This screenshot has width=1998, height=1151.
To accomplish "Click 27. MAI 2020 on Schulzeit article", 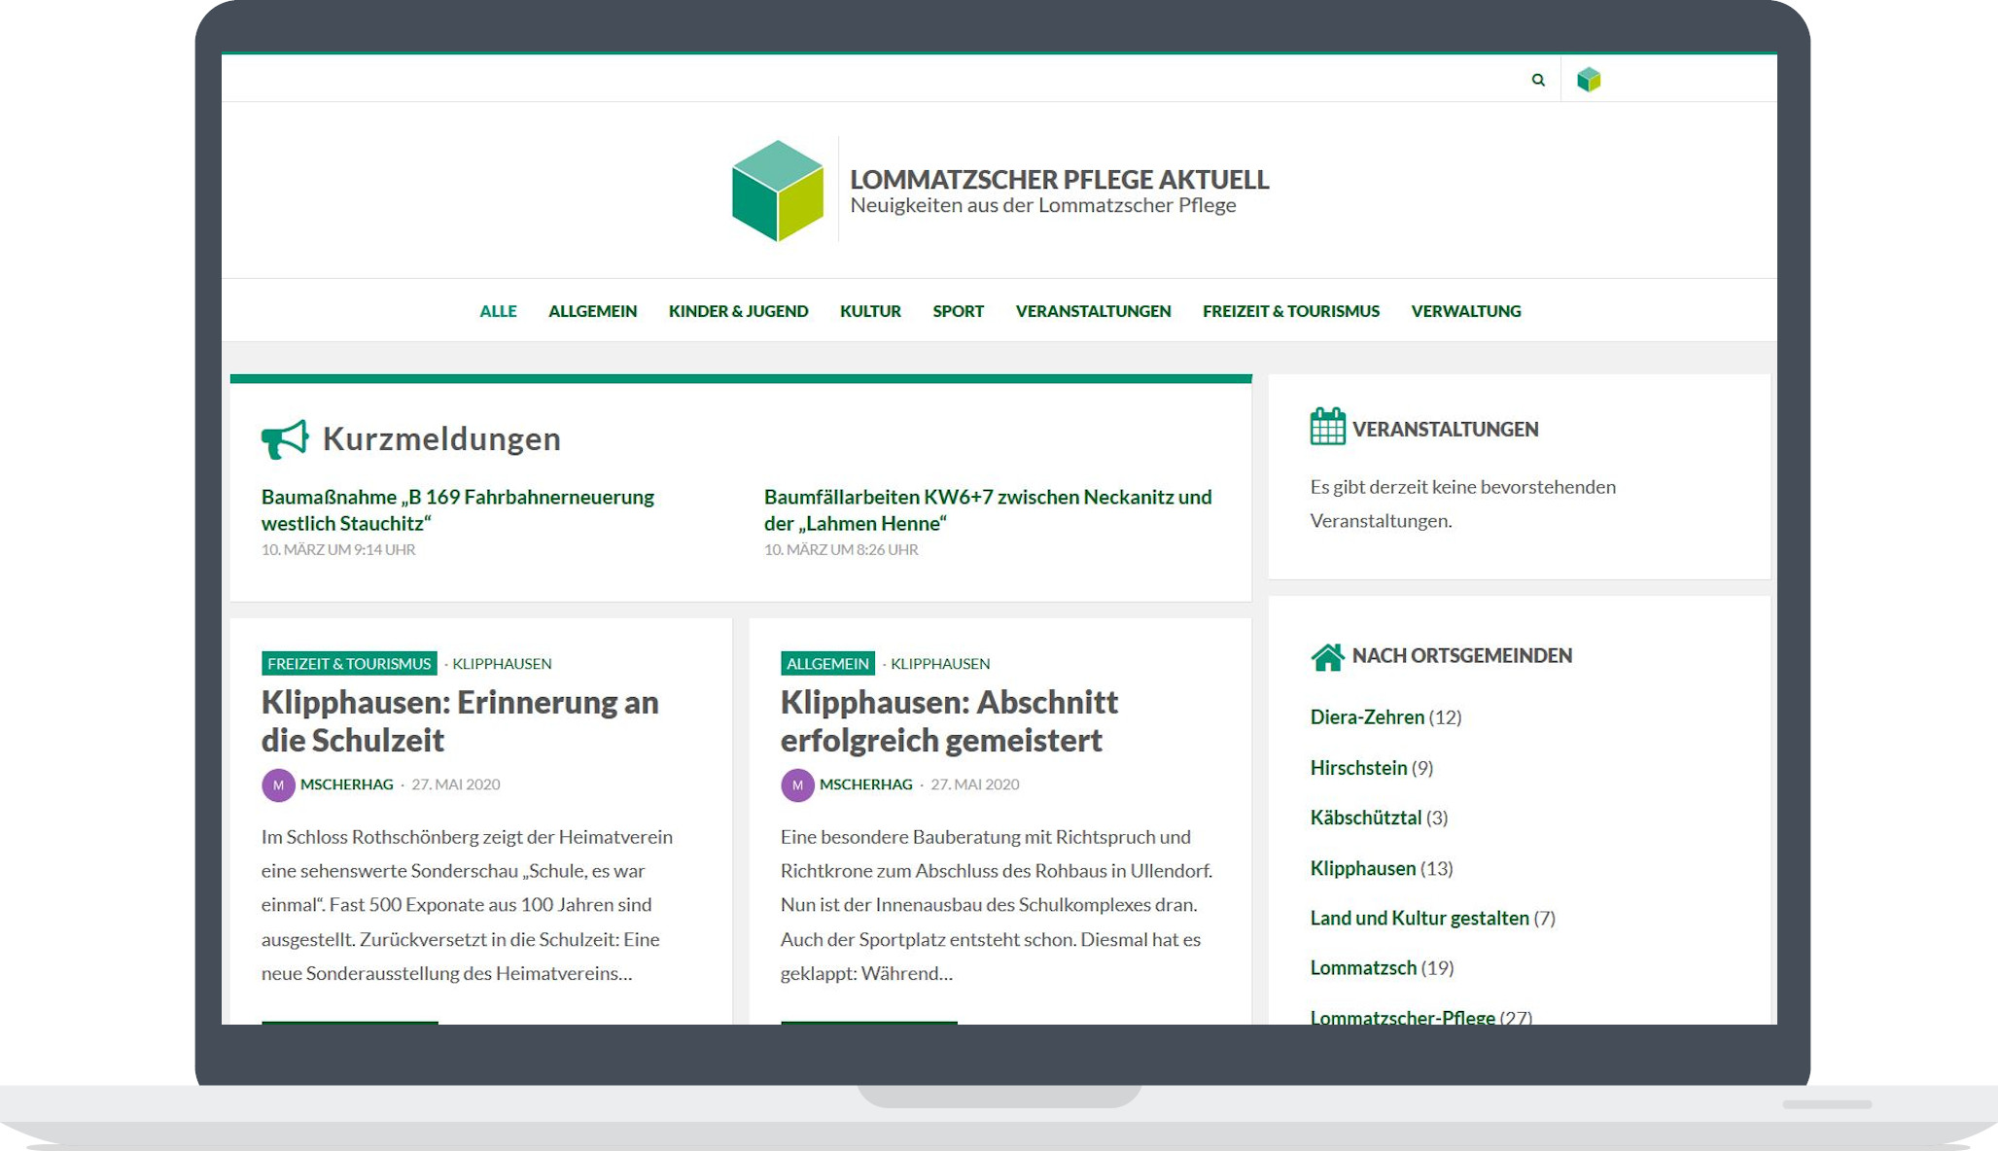I will coord(456,785).
